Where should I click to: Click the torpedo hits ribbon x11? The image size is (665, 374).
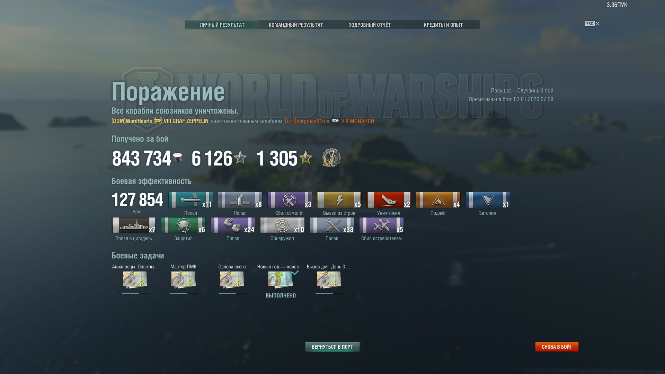click(190, 200)
